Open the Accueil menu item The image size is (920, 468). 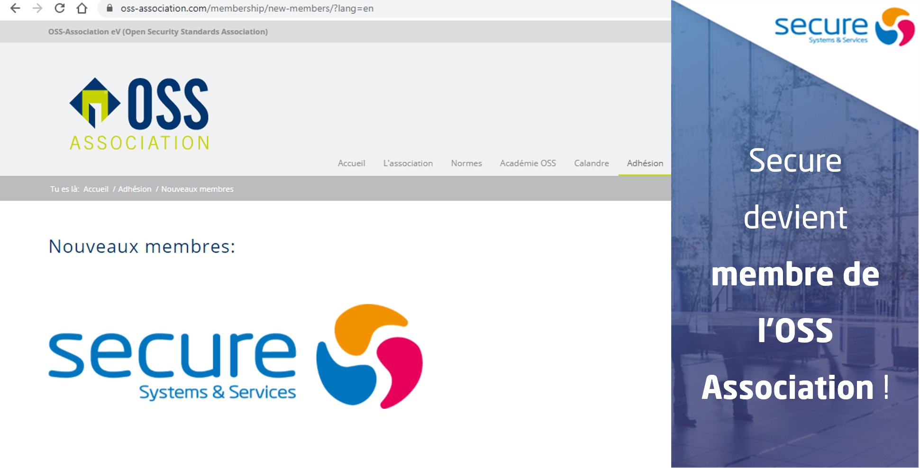[351, 163]
